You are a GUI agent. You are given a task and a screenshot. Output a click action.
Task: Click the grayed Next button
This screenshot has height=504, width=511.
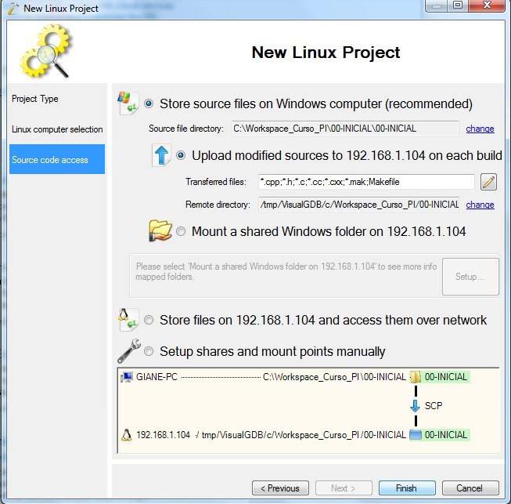344,488
